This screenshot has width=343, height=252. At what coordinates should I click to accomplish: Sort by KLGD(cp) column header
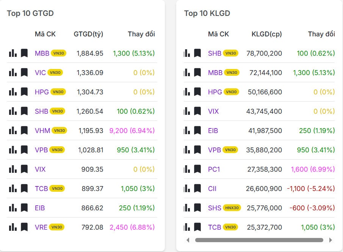[x=267, y=34]
